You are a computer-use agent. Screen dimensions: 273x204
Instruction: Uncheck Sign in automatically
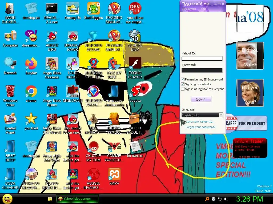tap(183, 84)
